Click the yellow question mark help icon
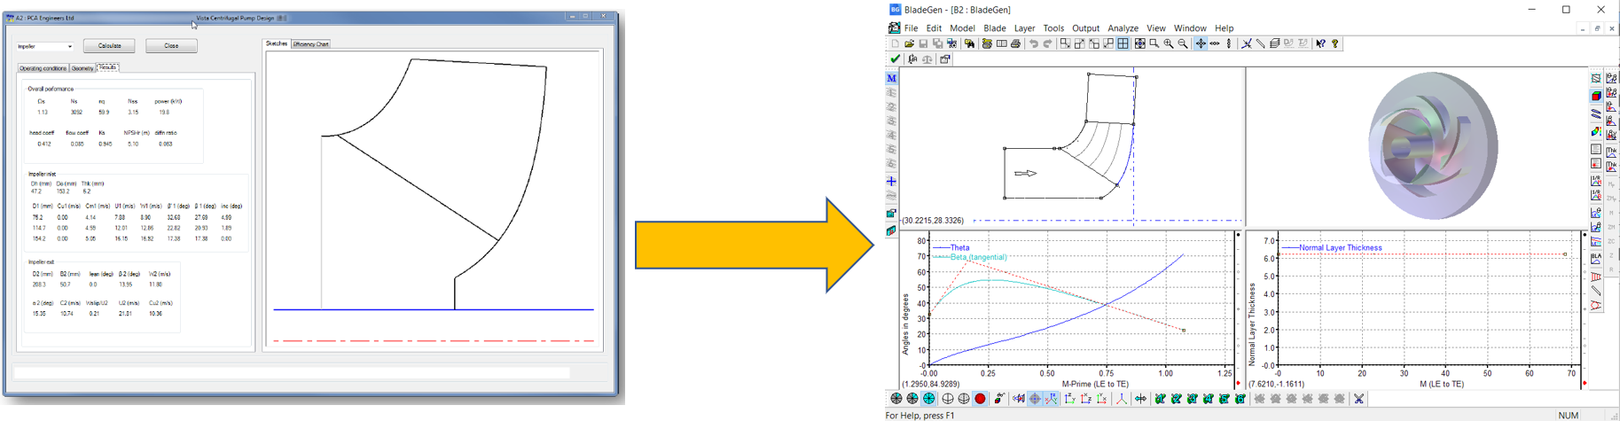The image size is (1620, 421). [x=1335, y=43]
